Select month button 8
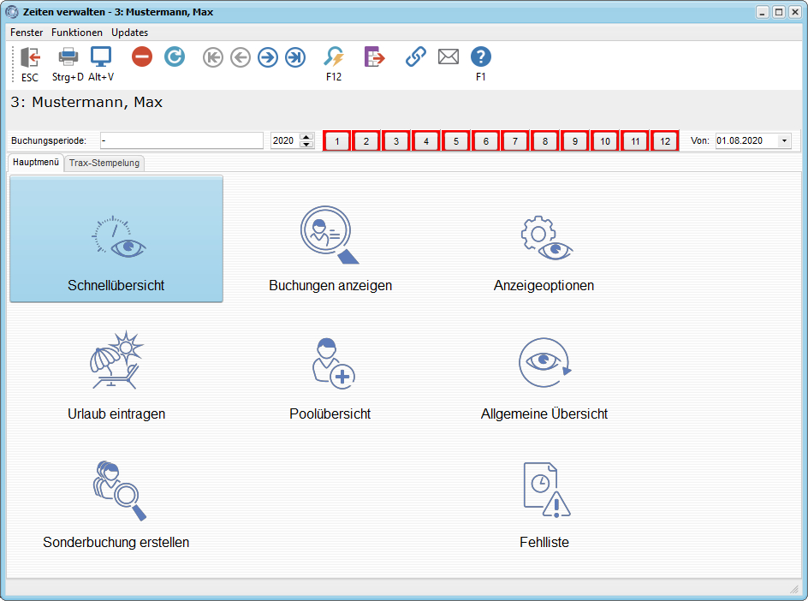808x601 pixels. point(545,140)
